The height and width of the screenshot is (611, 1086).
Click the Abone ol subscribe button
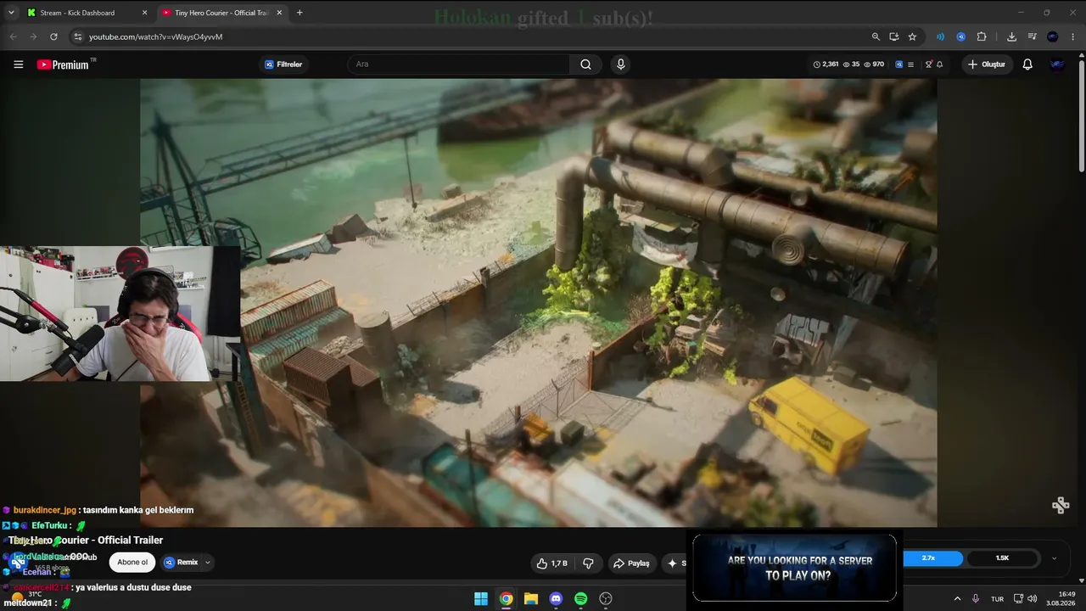(x=132, y=562)
